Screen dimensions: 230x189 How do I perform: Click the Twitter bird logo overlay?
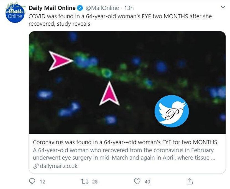point(172,111)
